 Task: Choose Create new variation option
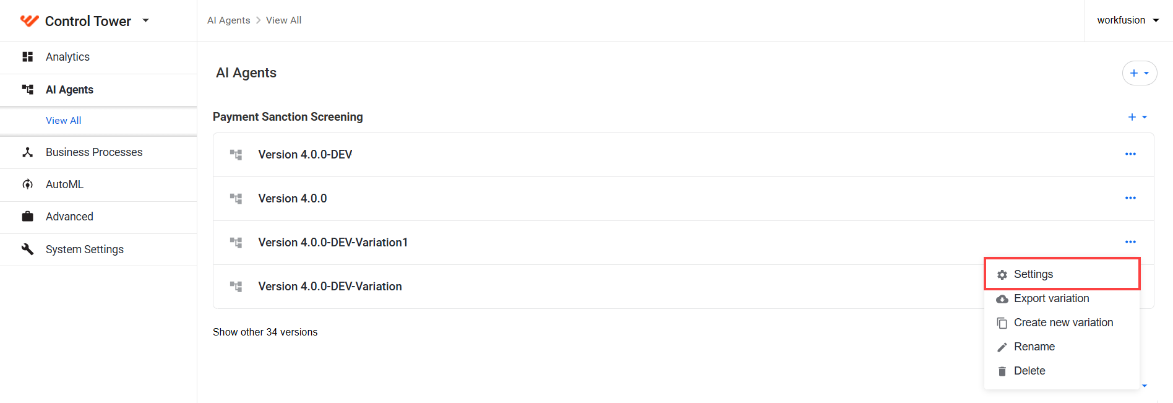tap(1062, 323)
